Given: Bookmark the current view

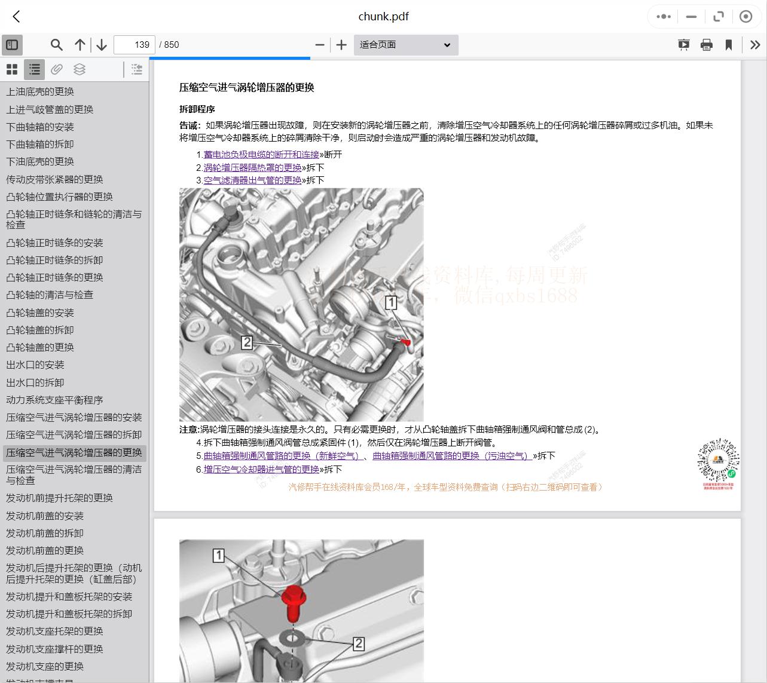Looking at the screenshot, I should [729, 44].
